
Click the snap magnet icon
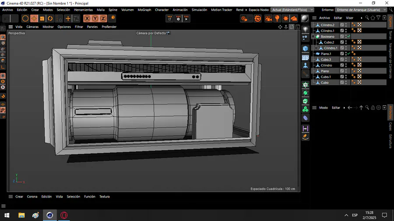click(3, 96)
